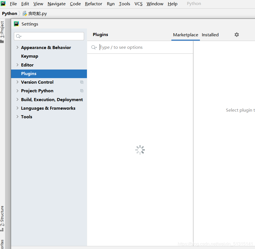Open the Edit menu
The height and width of the screenshot is (249, 255).
25,4
